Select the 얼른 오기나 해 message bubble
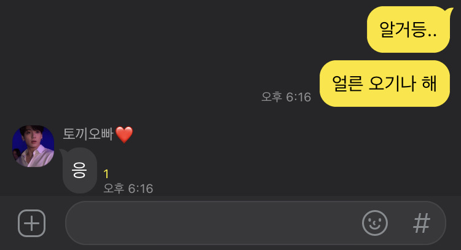This screenshot has width=461, height=250. [385, 84]
